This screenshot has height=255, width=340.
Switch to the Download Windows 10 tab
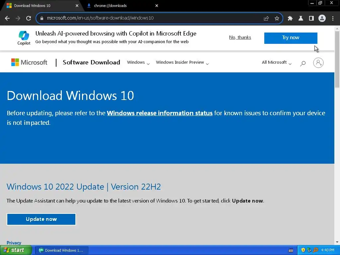[x=41, y=6]
